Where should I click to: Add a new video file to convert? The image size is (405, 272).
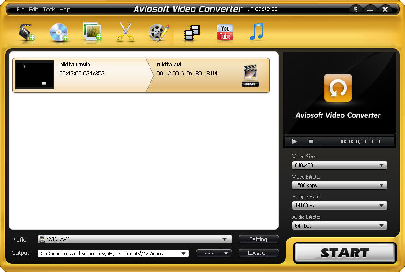click(26, 32)
